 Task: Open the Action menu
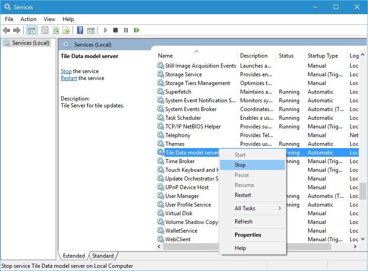coord(28,19)
